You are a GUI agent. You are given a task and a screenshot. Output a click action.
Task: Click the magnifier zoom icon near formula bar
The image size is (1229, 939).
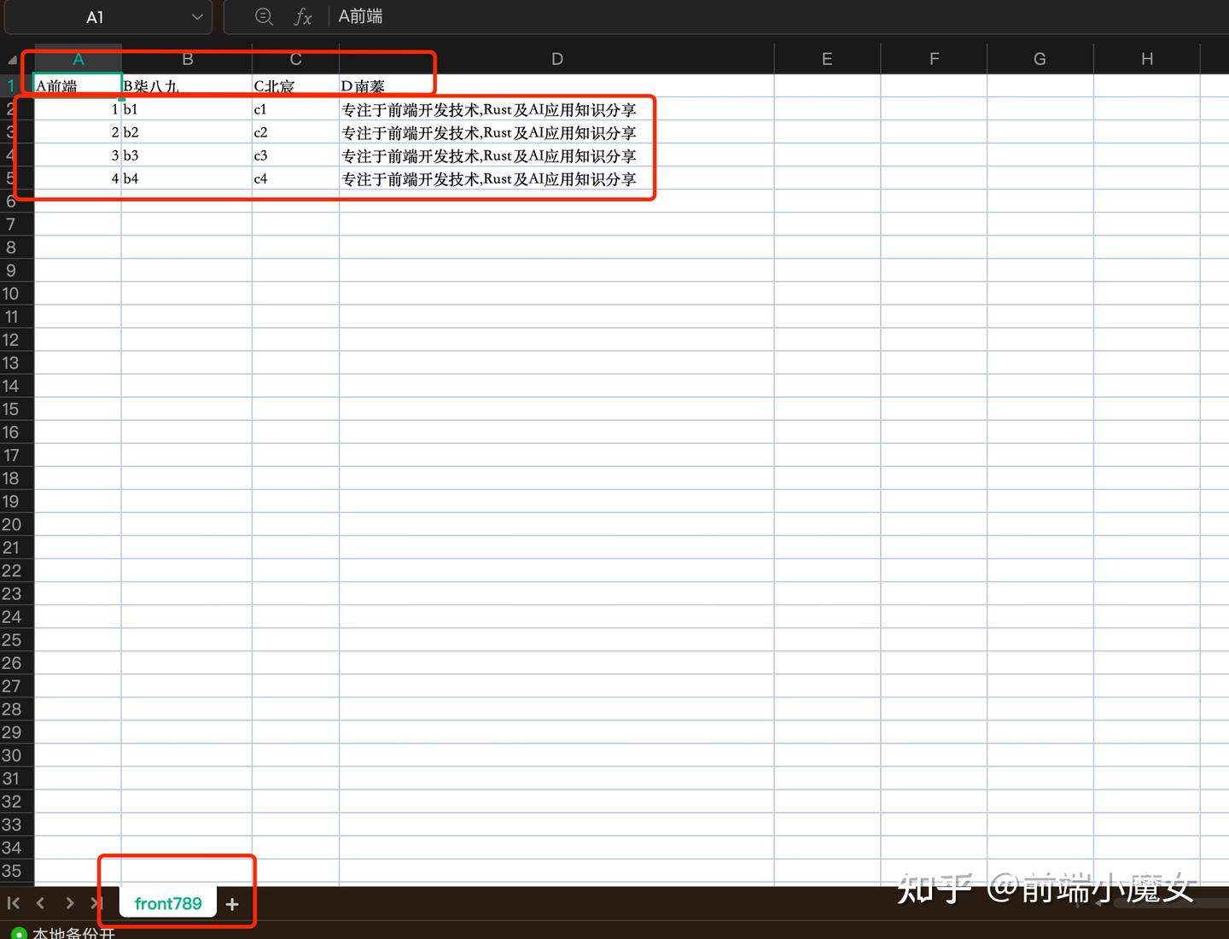coord(264,16)
